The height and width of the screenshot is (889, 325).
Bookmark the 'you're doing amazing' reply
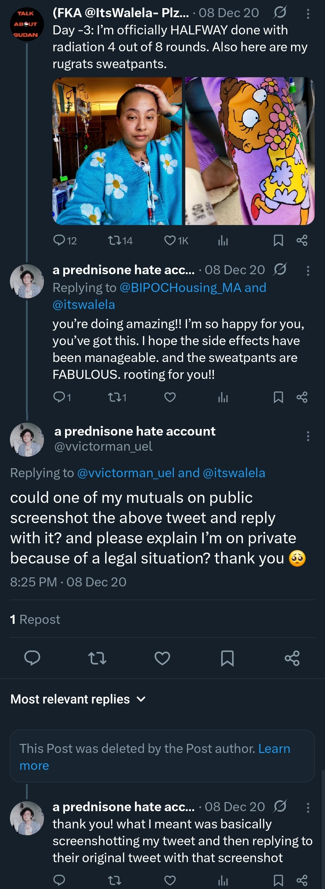278,397
